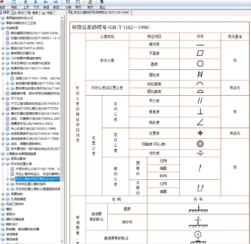This screenshot has width=251, height=244.
Task: Open the 书签 bookmarks tab
Action: (47, 13)
